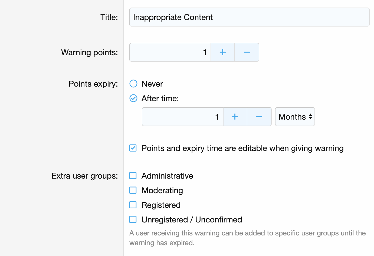Enable the Administrative user group checkbox
The width and height of the screenshot is (374, 256).
(133, 176)
